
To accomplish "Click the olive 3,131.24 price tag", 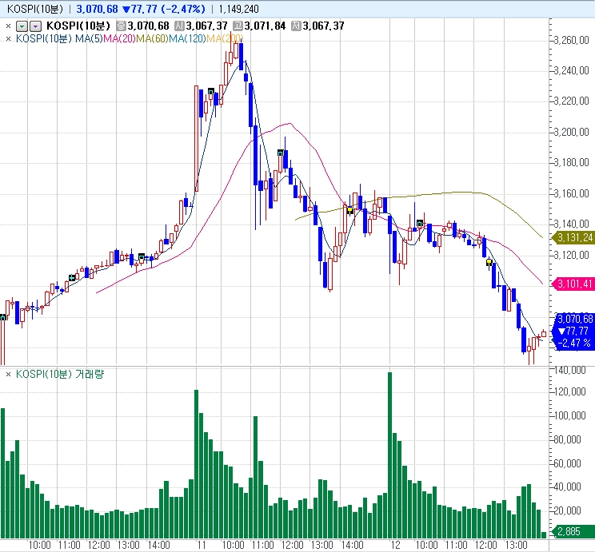I will point(573,237).
